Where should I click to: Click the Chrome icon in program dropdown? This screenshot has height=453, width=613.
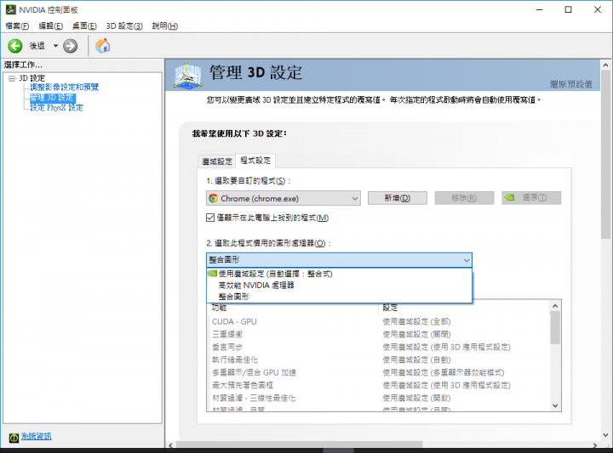[x=213, y=198]
